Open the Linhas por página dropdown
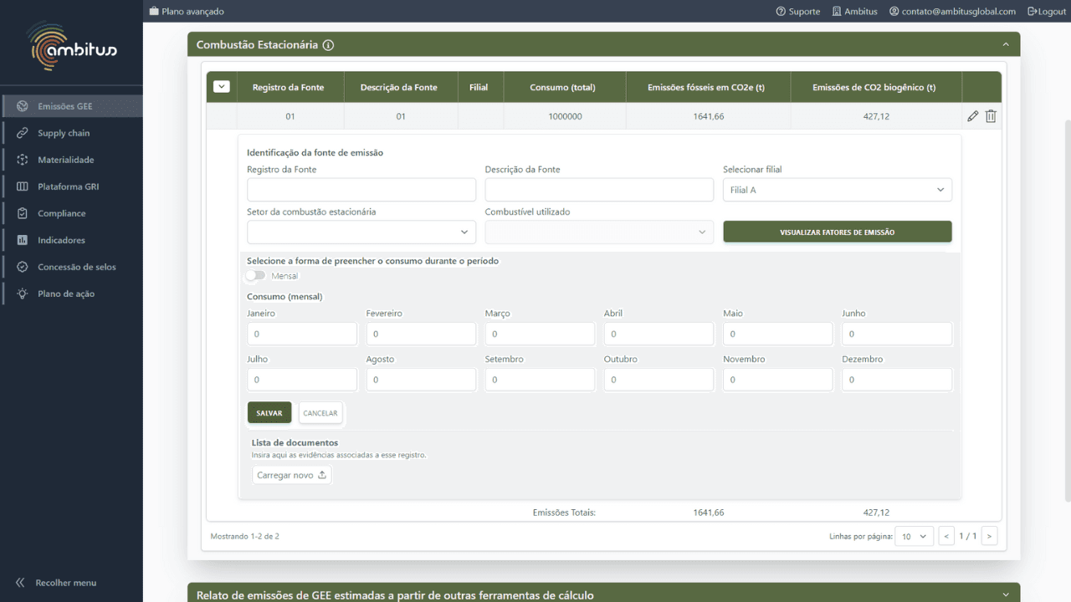 click(915, 536)
